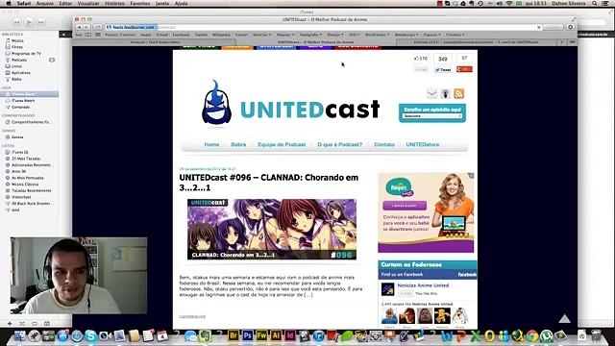Expand the Webdesign bookmarks folder
The height and width of the screenshot is (346, 615).
click(x=406, y=35)
